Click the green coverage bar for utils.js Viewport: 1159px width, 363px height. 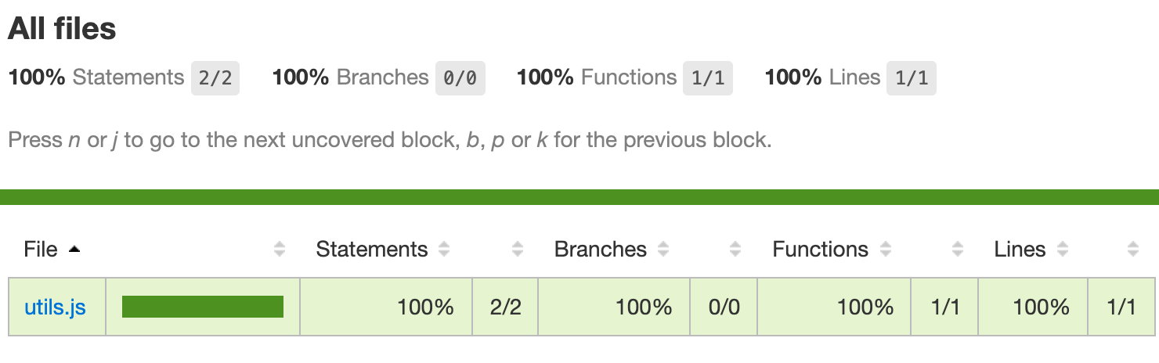[203, 307]
